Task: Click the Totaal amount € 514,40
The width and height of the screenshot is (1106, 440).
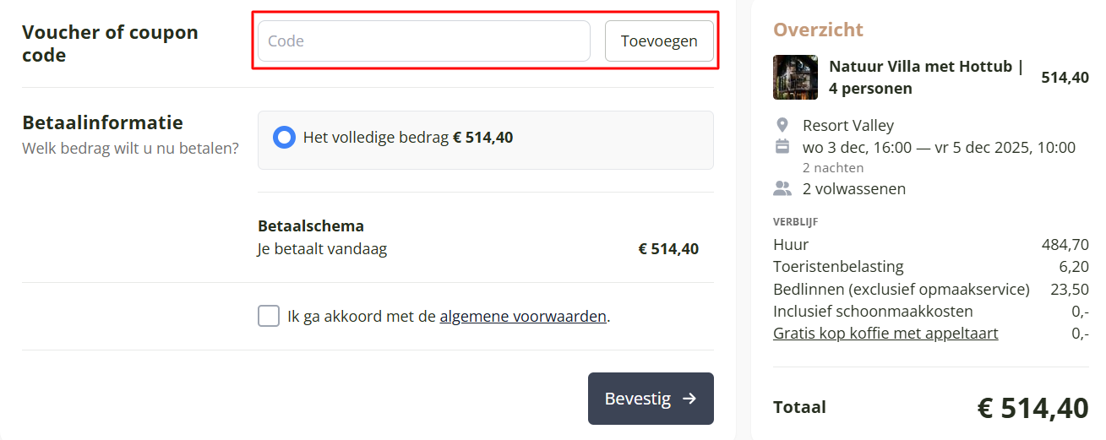Action: 1032,408
